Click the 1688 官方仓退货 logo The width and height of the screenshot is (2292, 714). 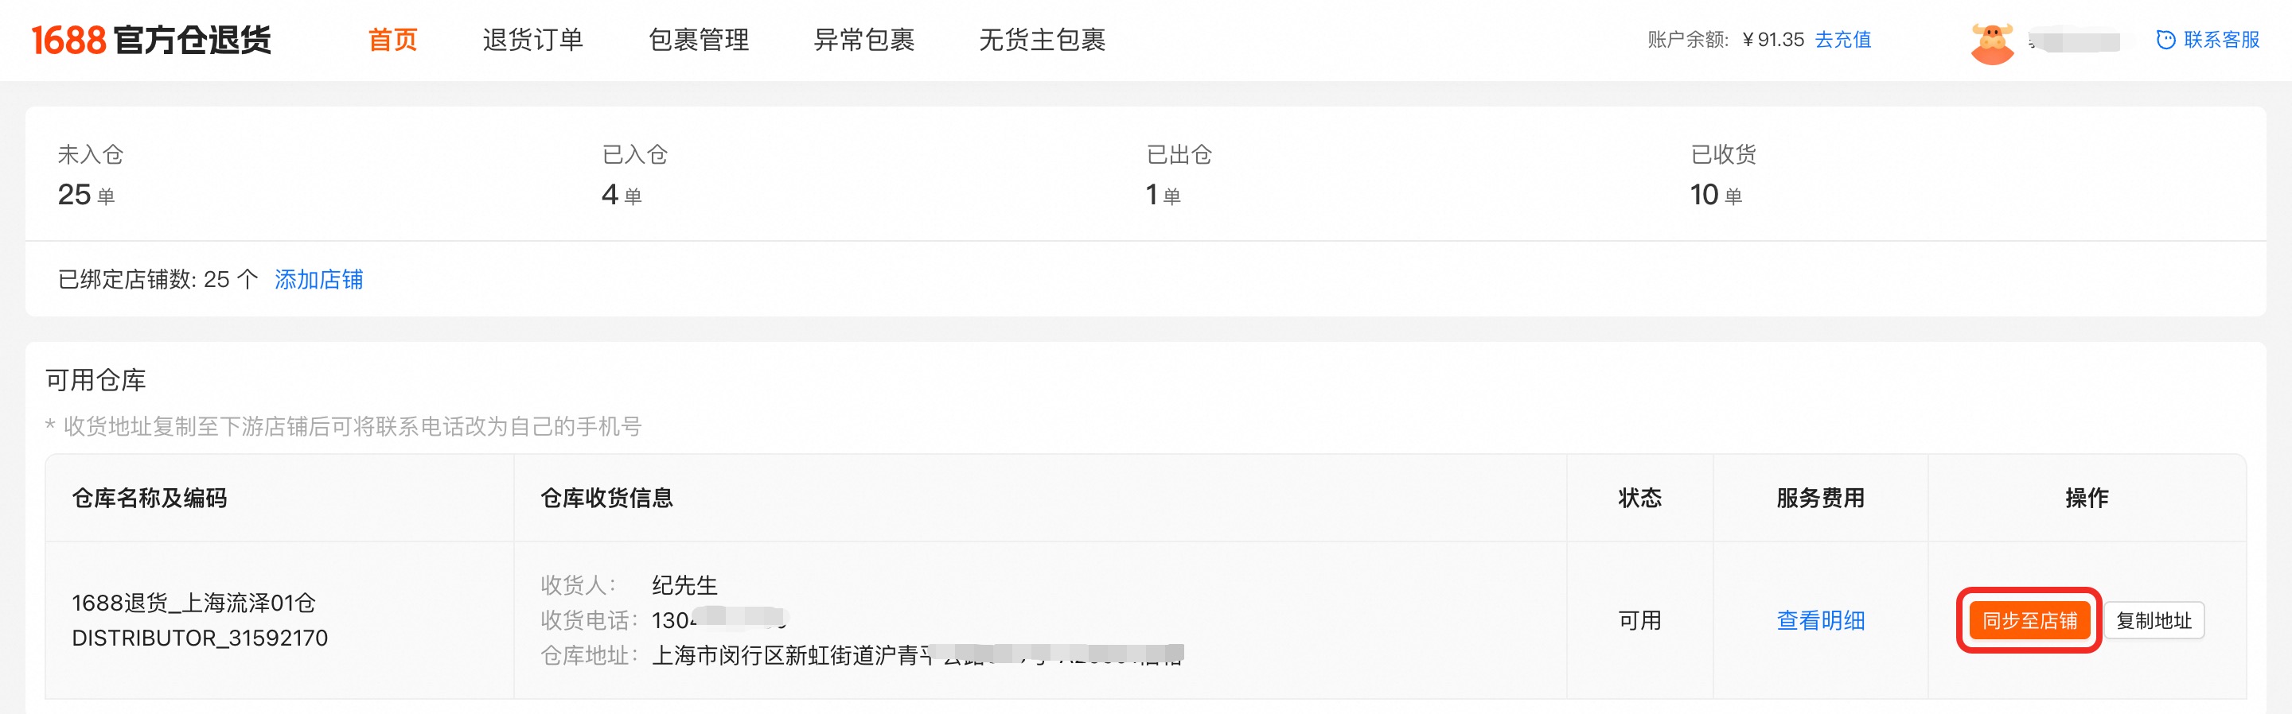151,40
